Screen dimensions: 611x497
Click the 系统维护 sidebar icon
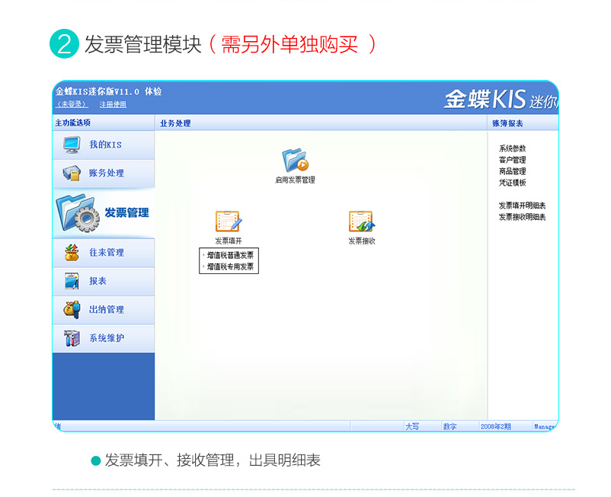(72, 339)
